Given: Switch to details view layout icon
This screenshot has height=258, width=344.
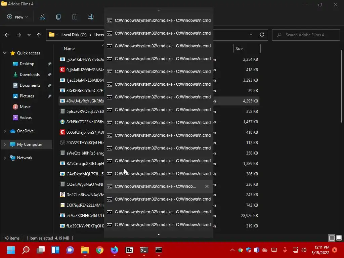Looking at the screenshot, I should tap(332, 238).
